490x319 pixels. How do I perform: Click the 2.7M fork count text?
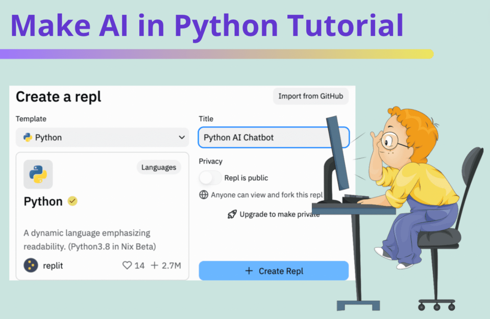coord(171,265)
